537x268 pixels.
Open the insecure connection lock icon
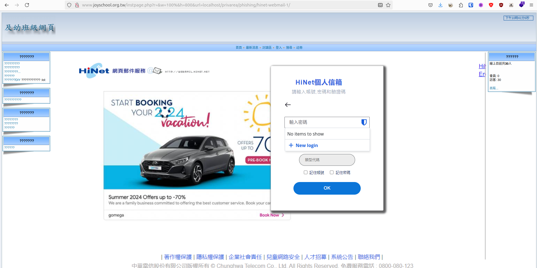click(x=77, y=5)
